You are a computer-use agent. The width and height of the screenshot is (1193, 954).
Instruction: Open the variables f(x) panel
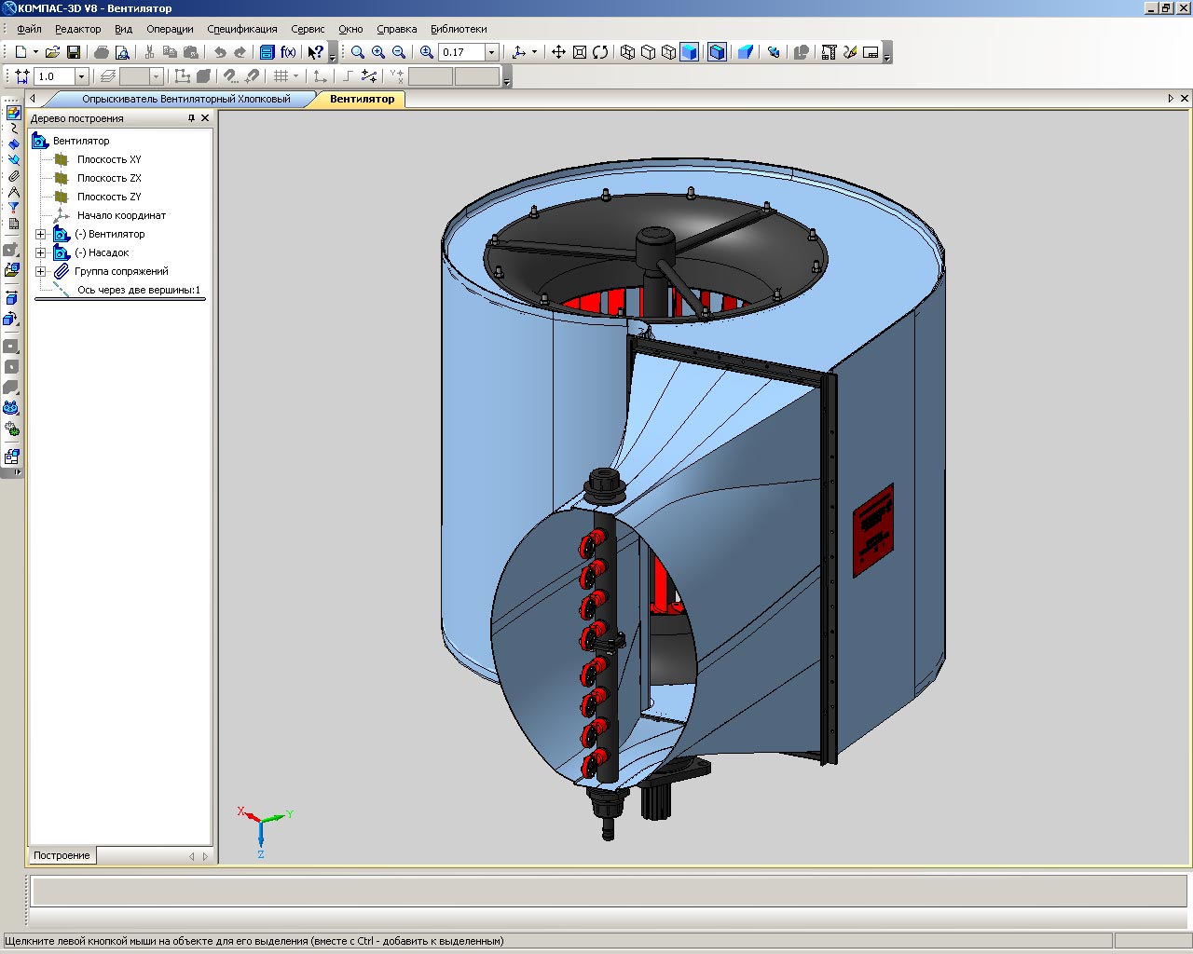point(288,52)
